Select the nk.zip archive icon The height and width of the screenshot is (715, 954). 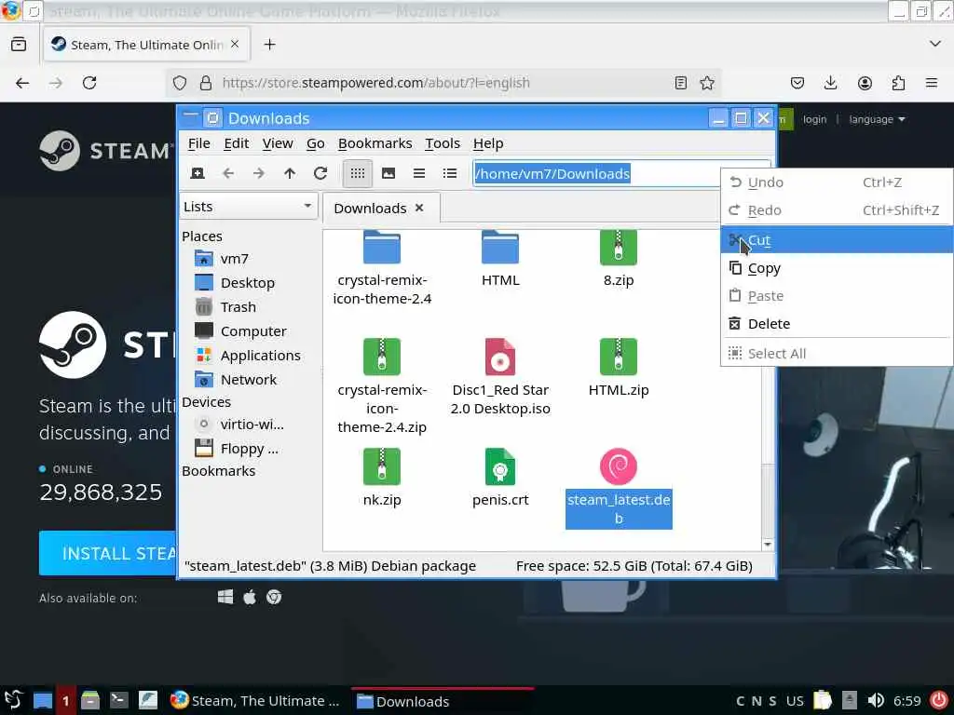[x=381, y=466]
